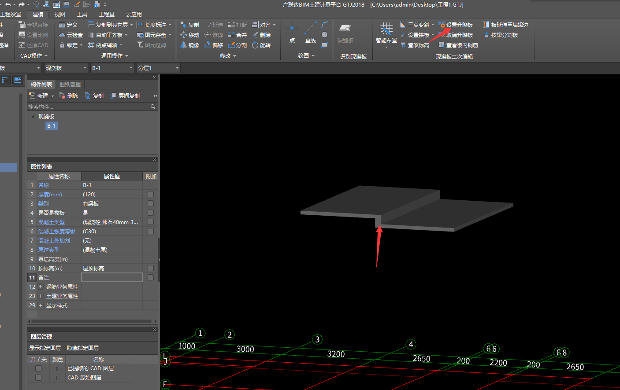Image resolution: width=620 pixels, height=390 pixels.
Task: Choose the 点 point drawing tool
Action: [292, 32]
